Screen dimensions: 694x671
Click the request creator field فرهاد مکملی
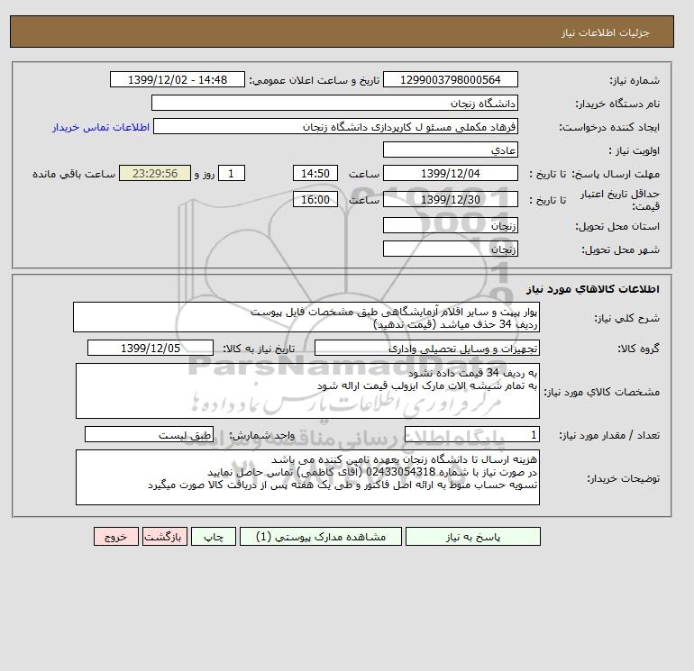(x=335, y=127)
